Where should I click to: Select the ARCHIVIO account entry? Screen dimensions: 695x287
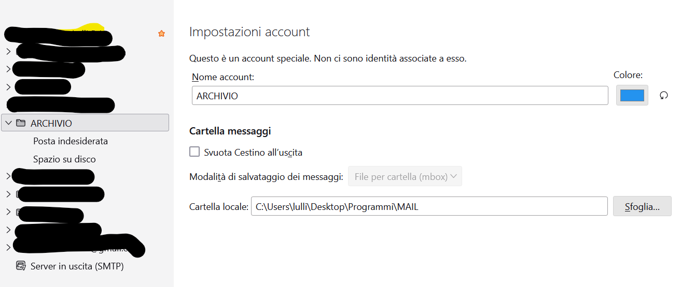51,123
